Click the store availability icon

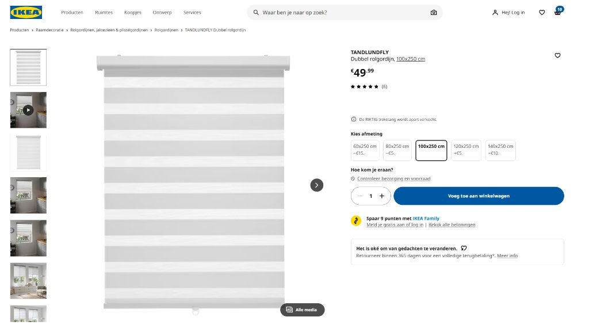pos(353,179)
